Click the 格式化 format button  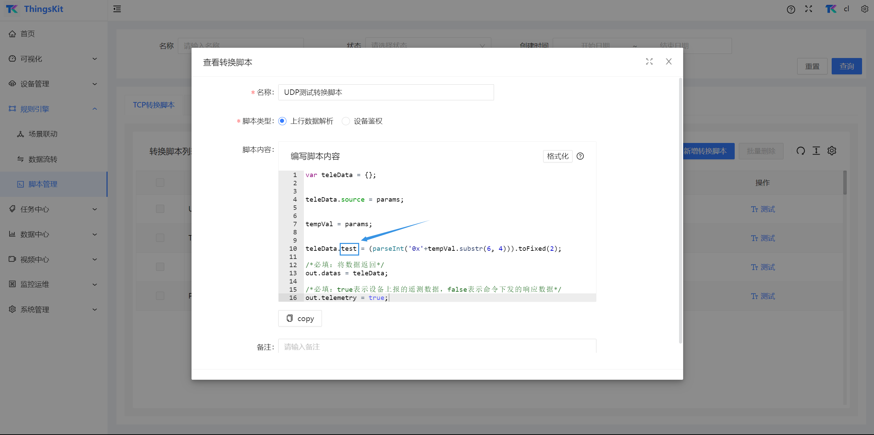coord(558,156)
